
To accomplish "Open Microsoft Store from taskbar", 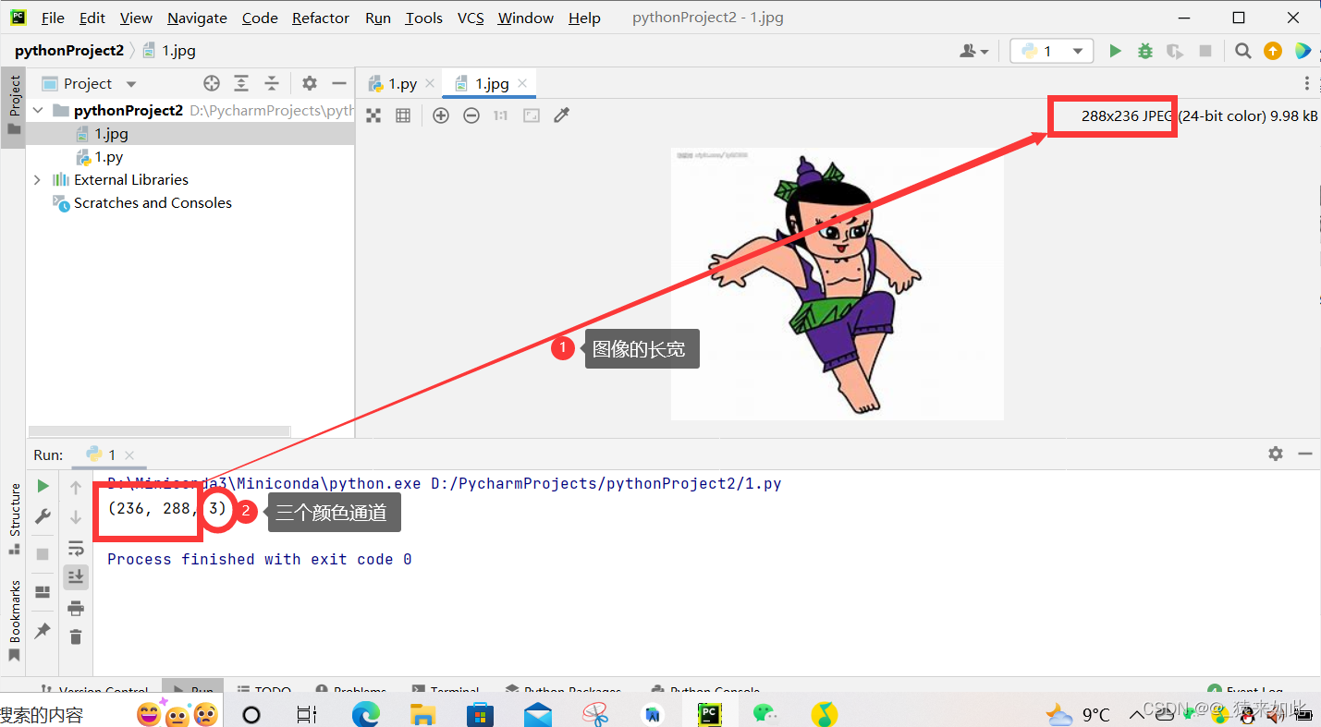I will [480, 714].
